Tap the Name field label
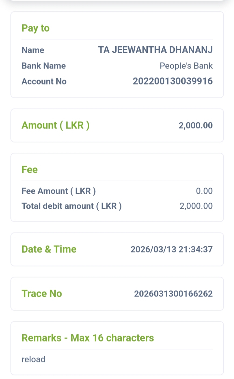 point(33,50)
